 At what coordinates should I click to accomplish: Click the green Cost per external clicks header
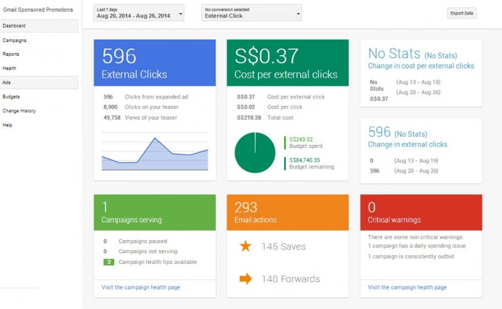click(287, 63)
